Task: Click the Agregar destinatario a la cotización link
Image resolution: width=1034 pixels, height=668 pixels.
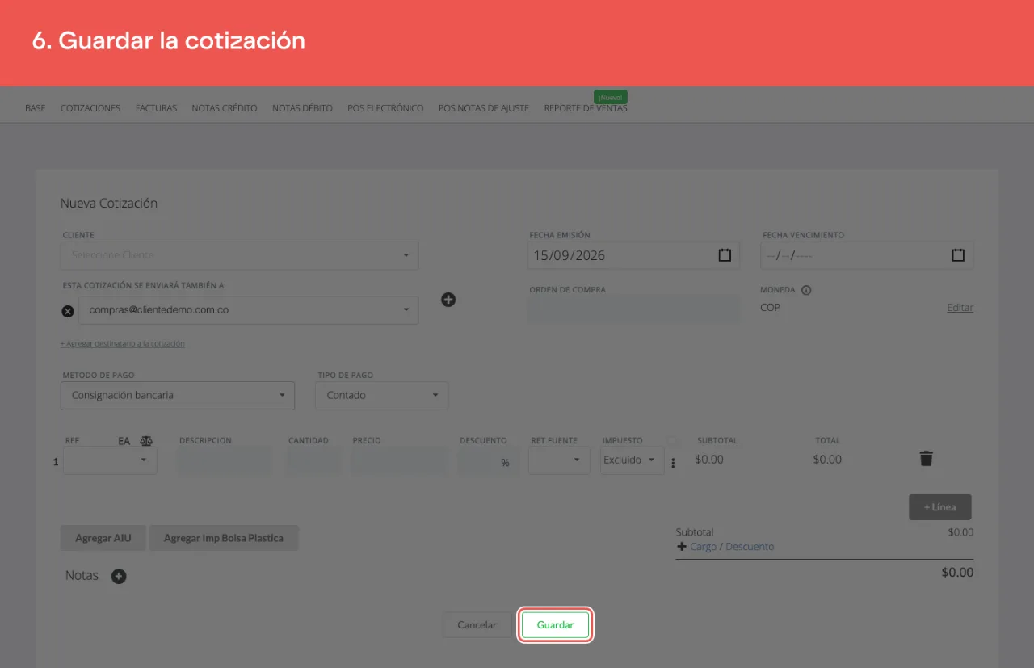Action: click(123, 343)
